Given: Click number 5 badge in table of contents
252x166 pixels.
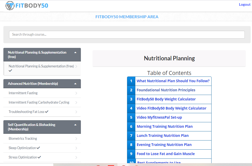Looking at the screenshot, I should pos(131,117).
